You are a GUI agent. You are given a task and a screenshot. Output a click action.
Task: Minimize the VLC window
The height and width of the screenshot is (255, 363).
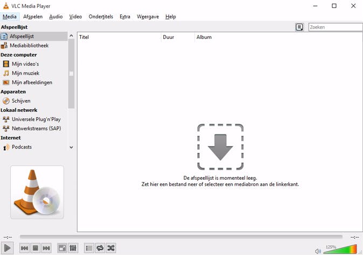pyautogui.click(x=315, y=6)
